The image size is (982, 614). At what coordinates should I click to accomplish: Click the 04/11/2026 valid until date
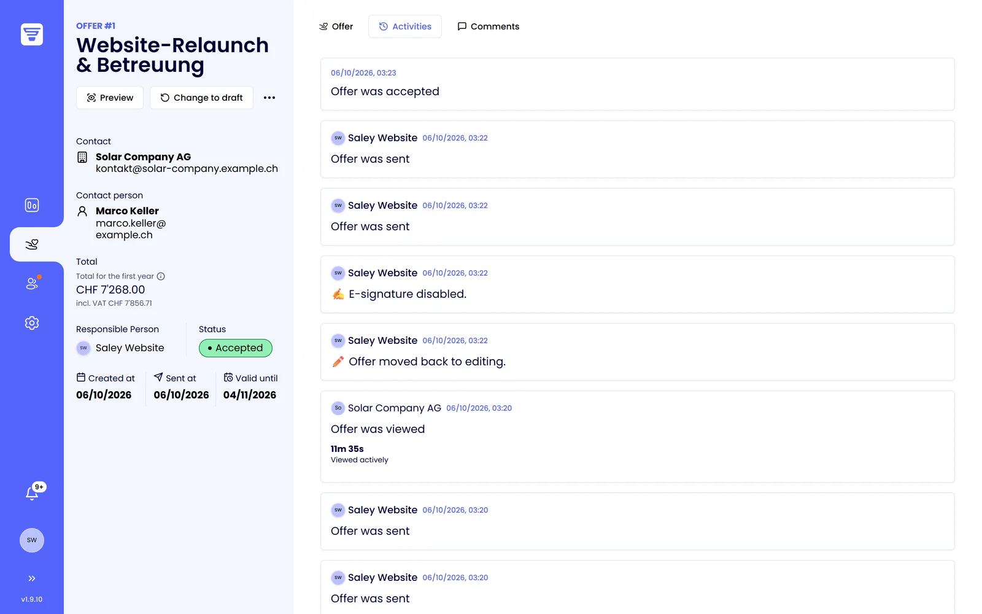pyautogui.click(x=250, y=395)
